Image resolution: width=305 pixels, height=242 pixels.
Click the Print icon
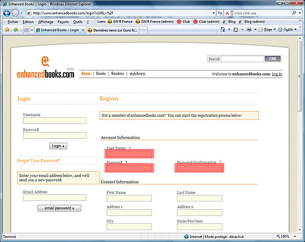249,29
